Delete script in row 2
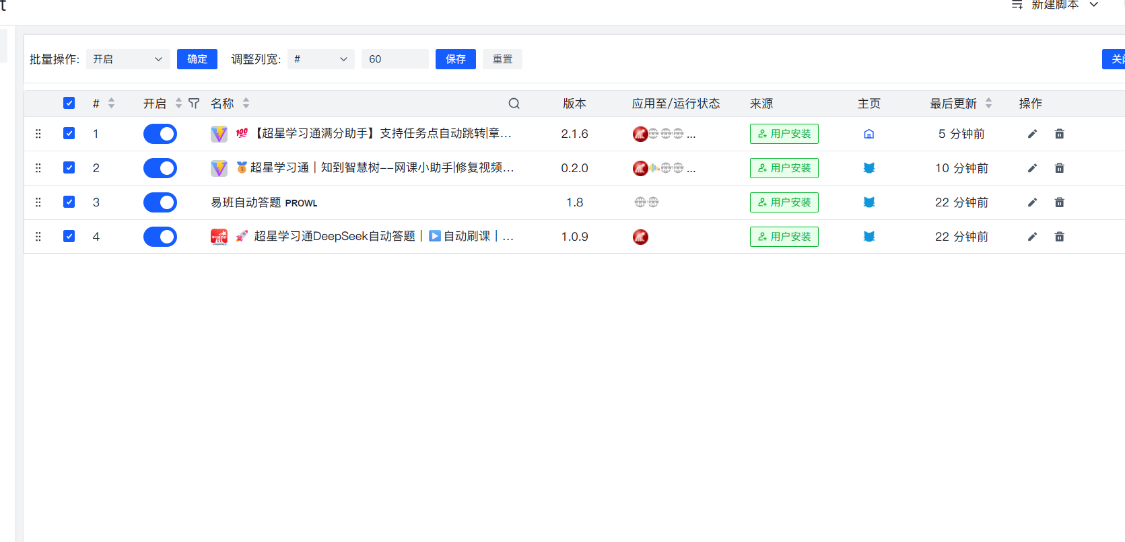 (1059, 168)
